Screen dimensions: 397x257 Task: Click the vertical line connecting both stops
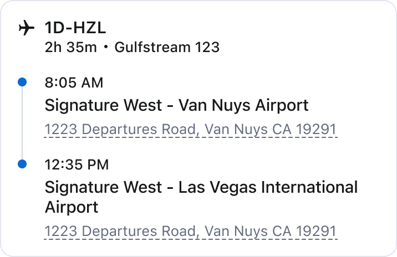22,124
